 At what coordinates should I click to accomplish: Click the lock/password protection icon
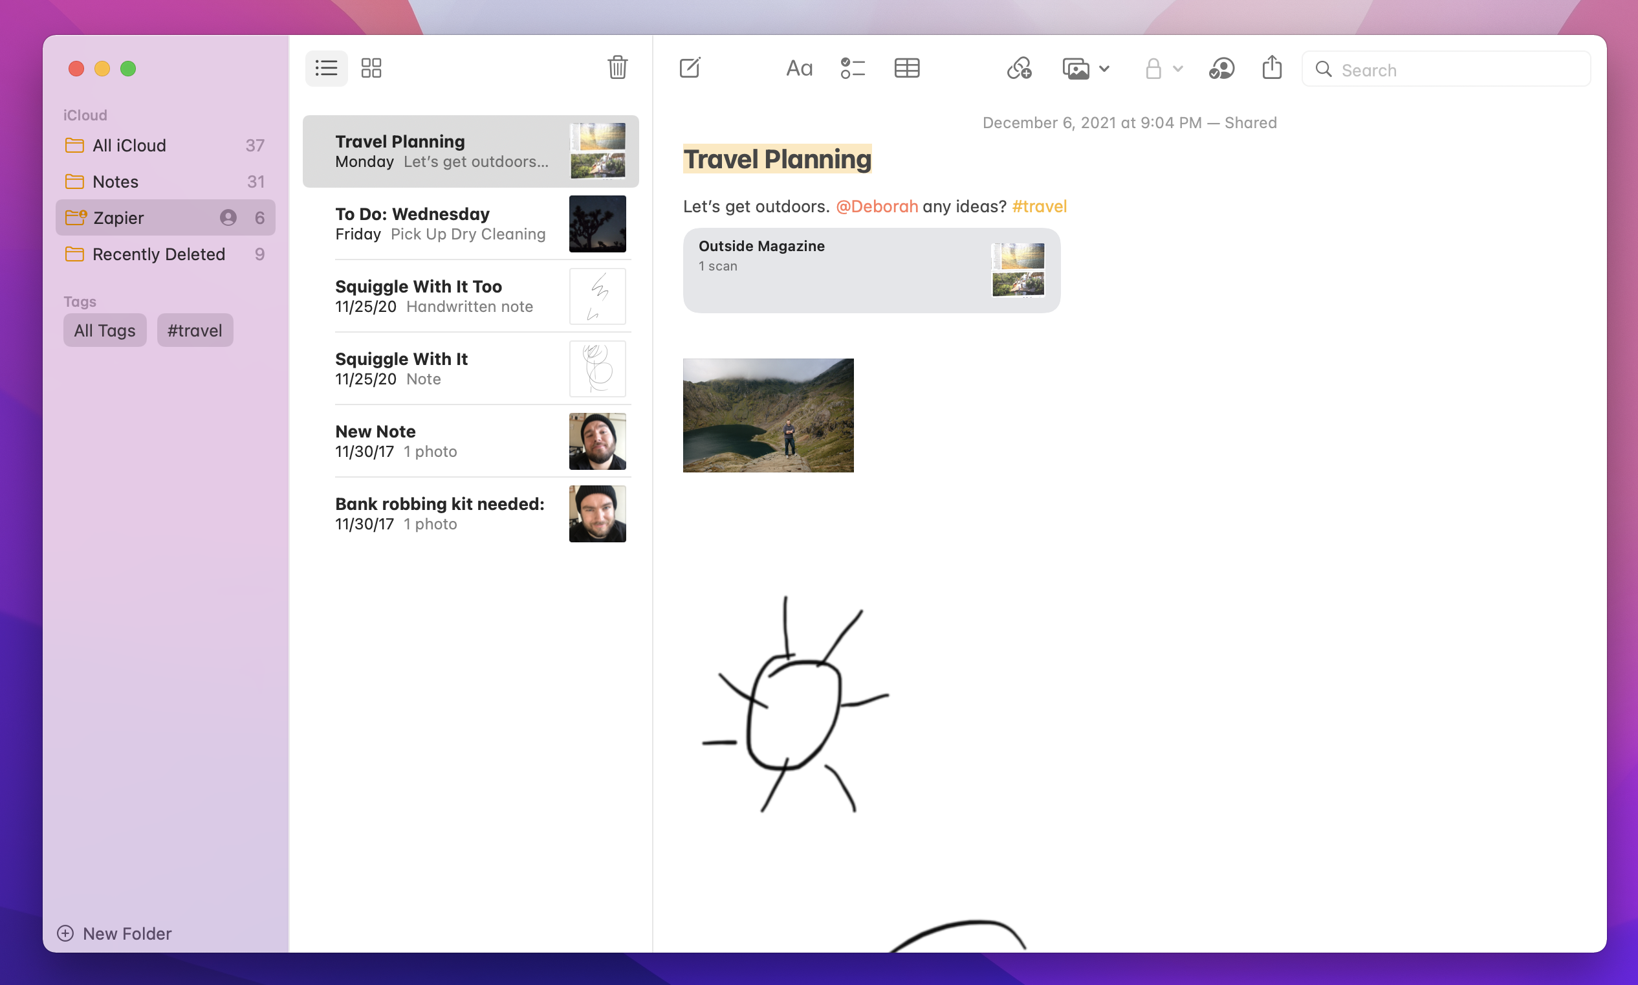(1156, 69)
